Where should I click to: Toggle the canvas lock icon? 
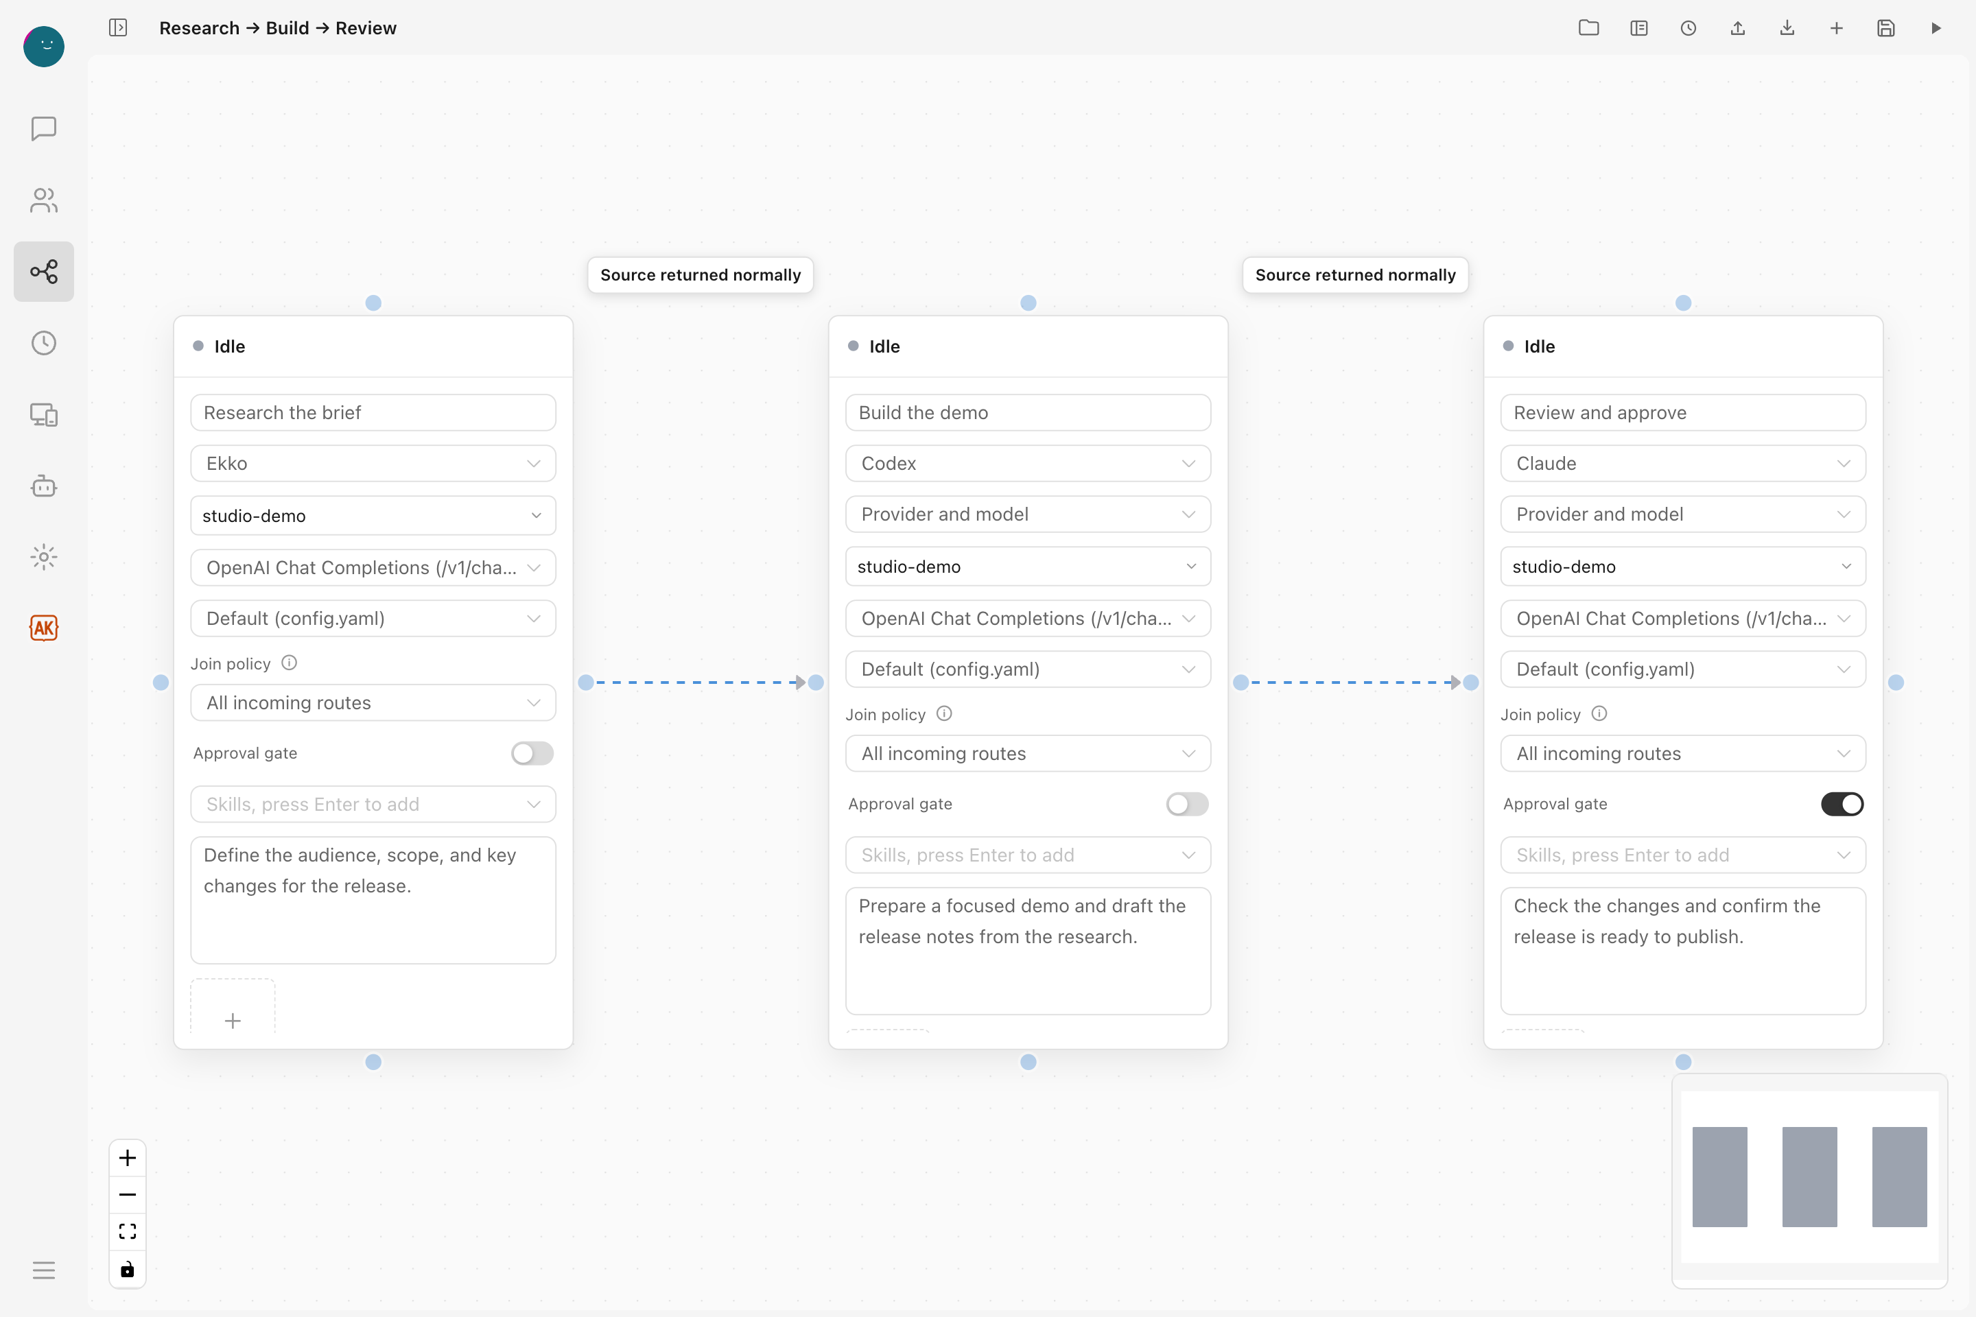[128, 1268]
